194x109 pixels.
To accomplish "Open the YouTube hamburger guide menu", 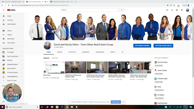I will click(4, 10).
